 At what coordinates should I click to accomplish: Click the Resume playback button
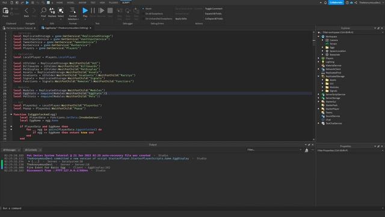click(101, 10)
